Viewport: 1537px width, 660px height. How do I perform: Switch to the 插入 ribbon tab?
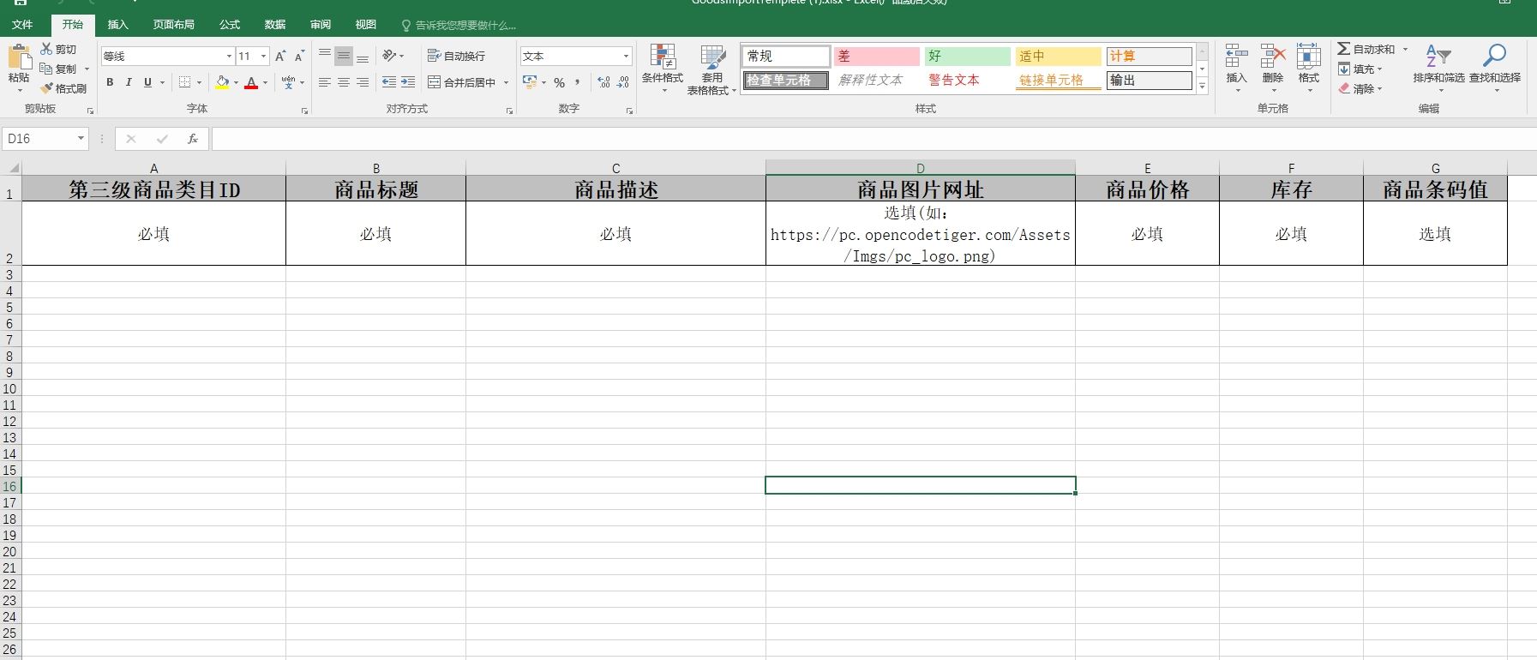point(117,24)
